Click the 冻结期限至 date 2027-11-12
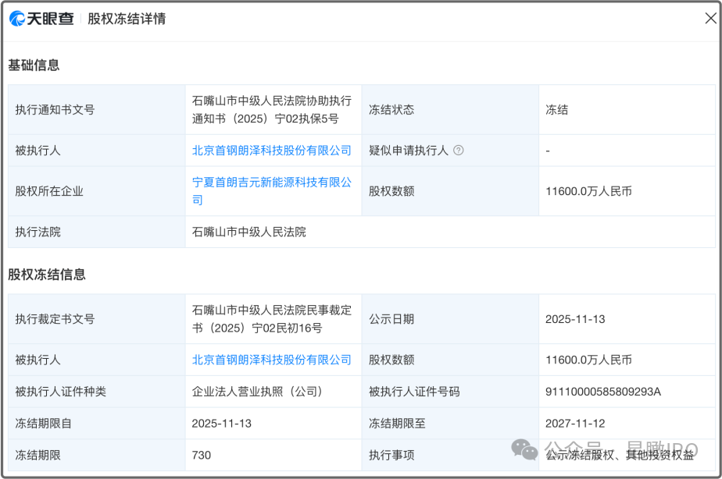This screenshot has width=722, height=479. (x=575, y=424)
